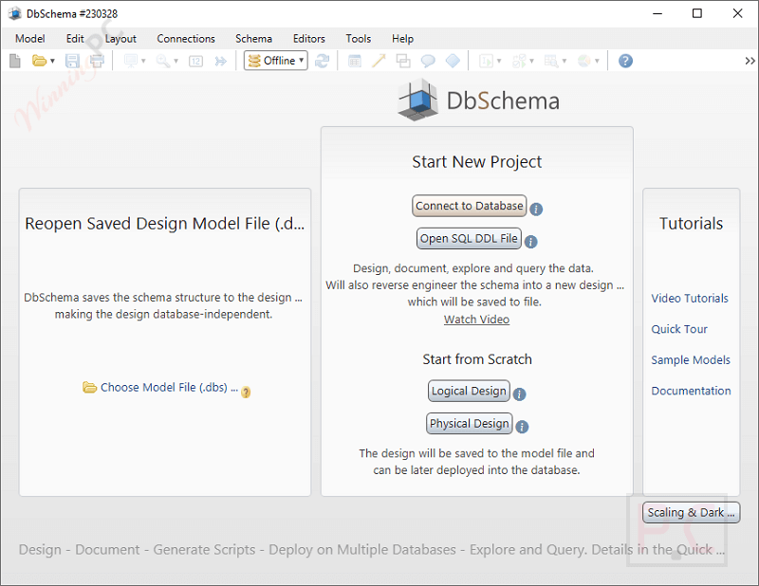Viewport: 759px width, 586px height.
Task: Follow the Watch Video link
Action: click(x=476, y=320)
